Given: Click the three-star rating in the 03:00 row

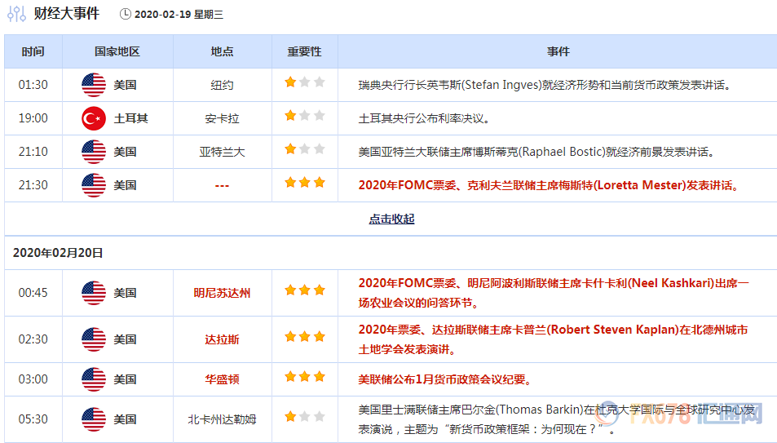Looking at the screenshot, I should pos(304,377).
